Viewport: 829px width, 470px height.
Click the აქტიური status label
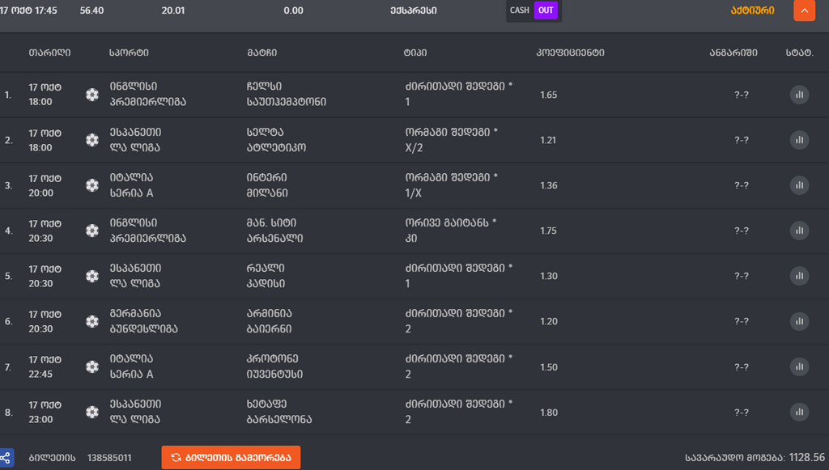(x=752, y=11)
